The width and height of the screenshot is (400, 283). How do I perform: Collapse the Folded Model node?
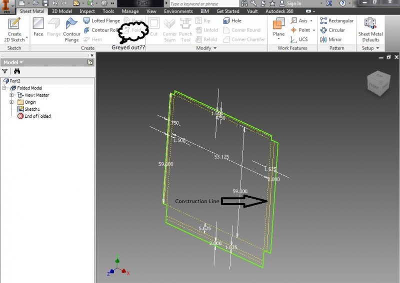(x=4, y=88)
